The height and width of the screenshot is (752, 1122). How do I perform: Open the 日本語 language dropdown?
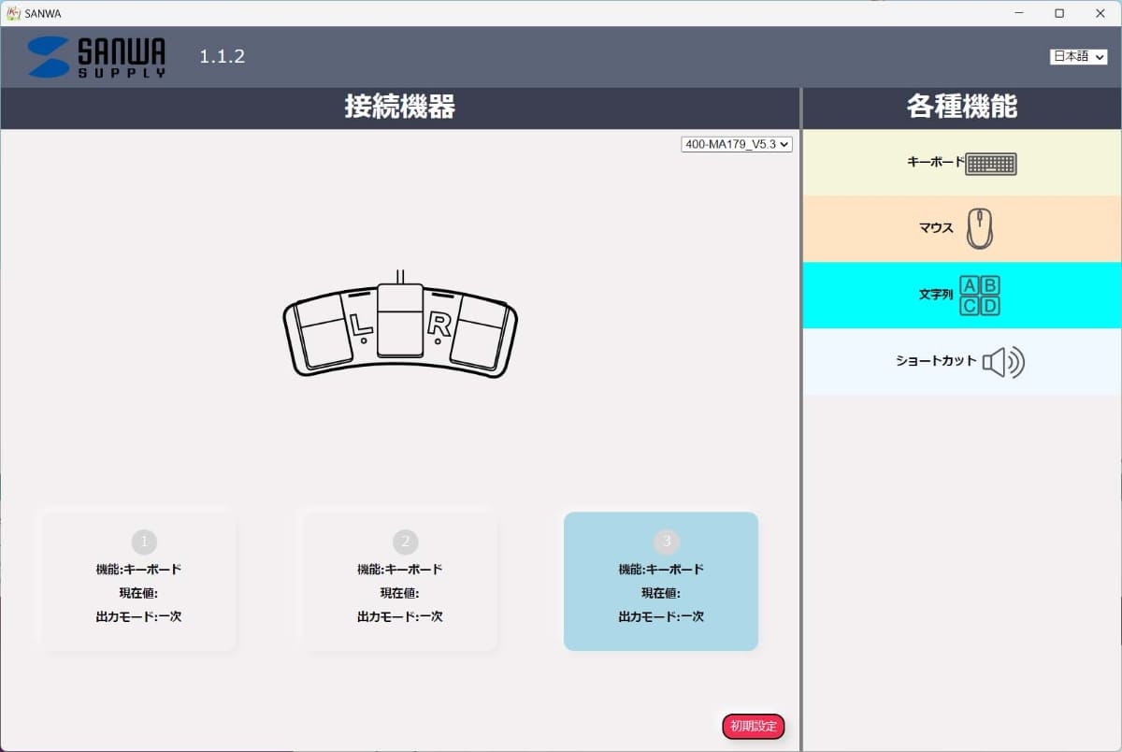click(1077, 55)
